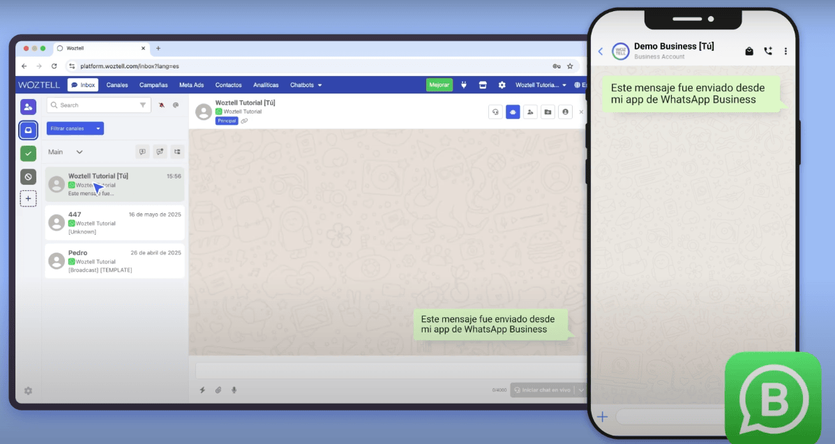
Task: Click the WOZTELL logo
Action: coord(39,84)
